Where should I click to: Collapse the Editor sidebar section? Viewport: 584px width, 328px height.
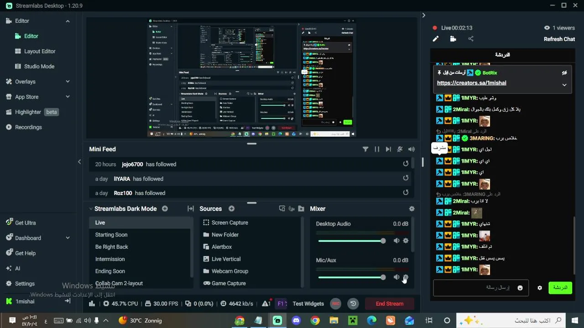click(68, 21)
